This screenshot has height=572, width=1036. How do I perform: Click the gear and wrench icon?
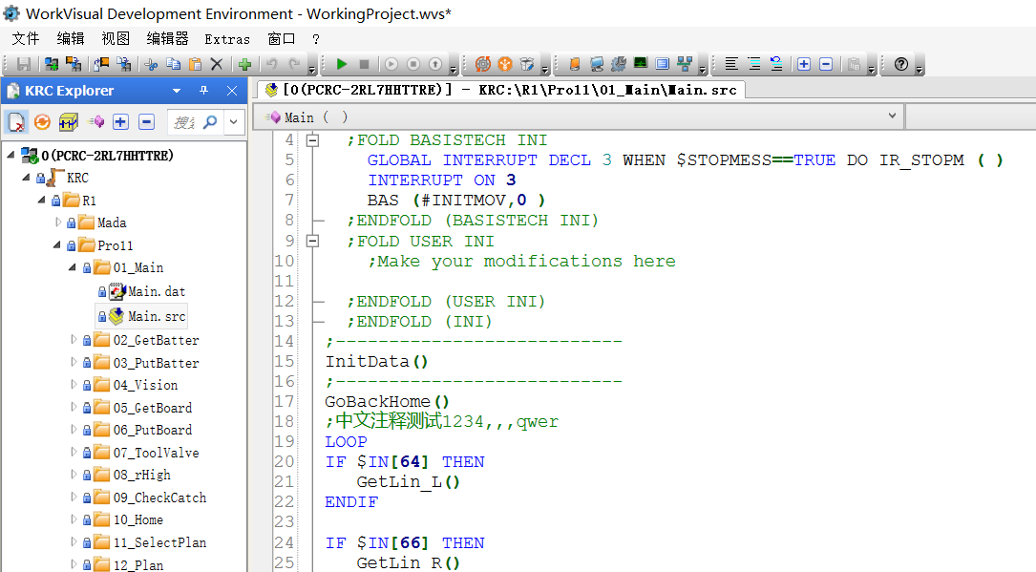click(619, 64)
